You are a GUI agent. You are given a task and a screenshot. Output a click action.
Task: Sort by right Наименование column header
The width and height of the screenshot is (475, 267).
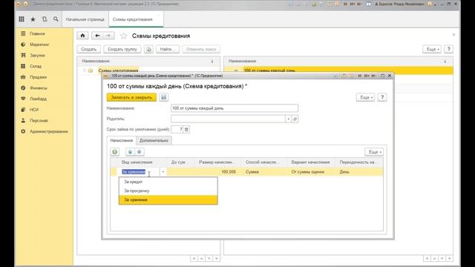coord(338,61)
